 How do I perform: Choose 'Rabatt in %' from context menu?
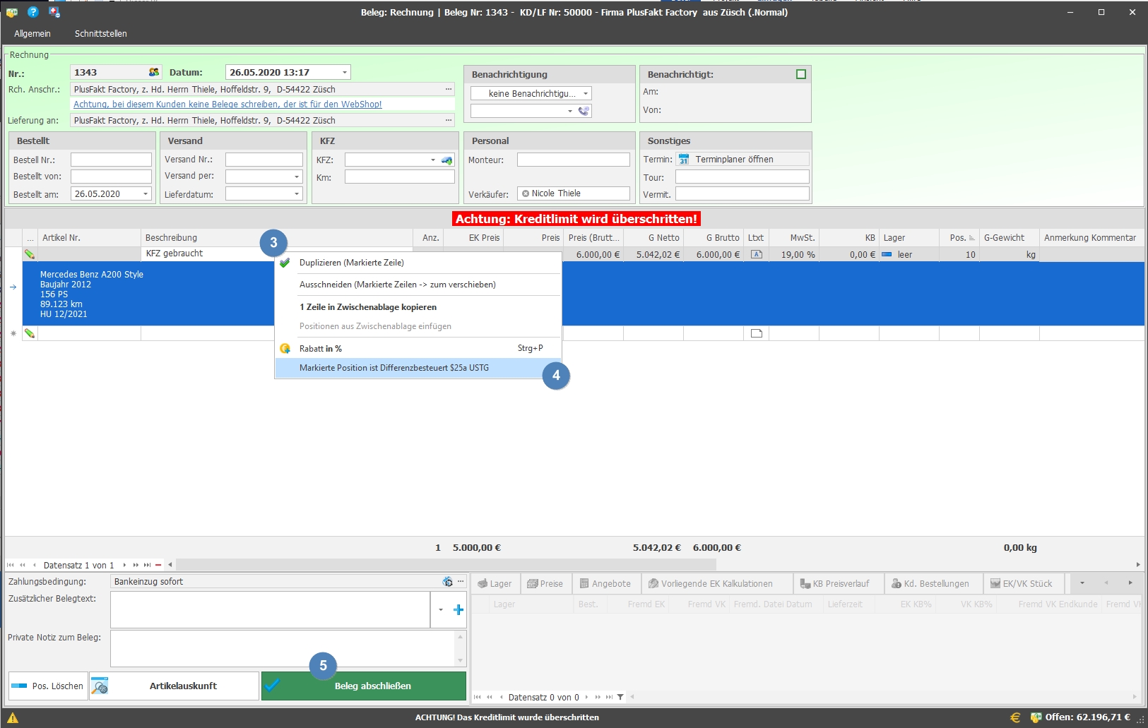coord(418,349)
